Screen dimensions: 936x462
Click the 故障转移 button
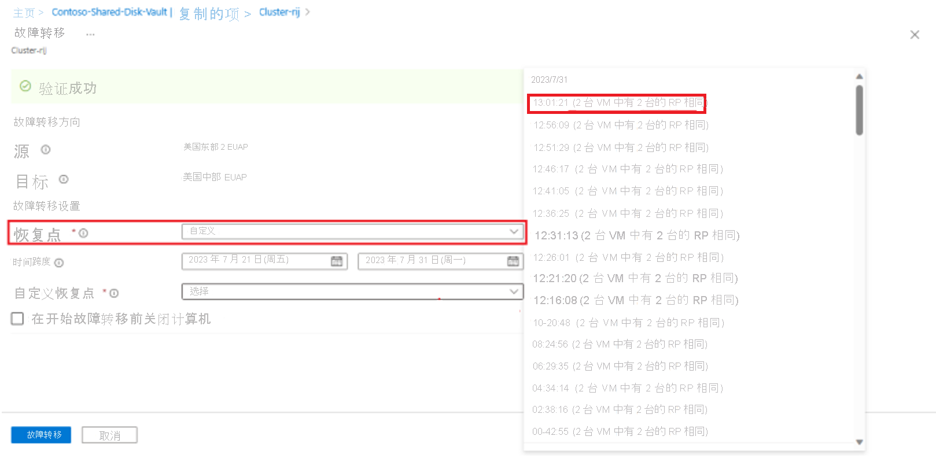pos(41,435)
